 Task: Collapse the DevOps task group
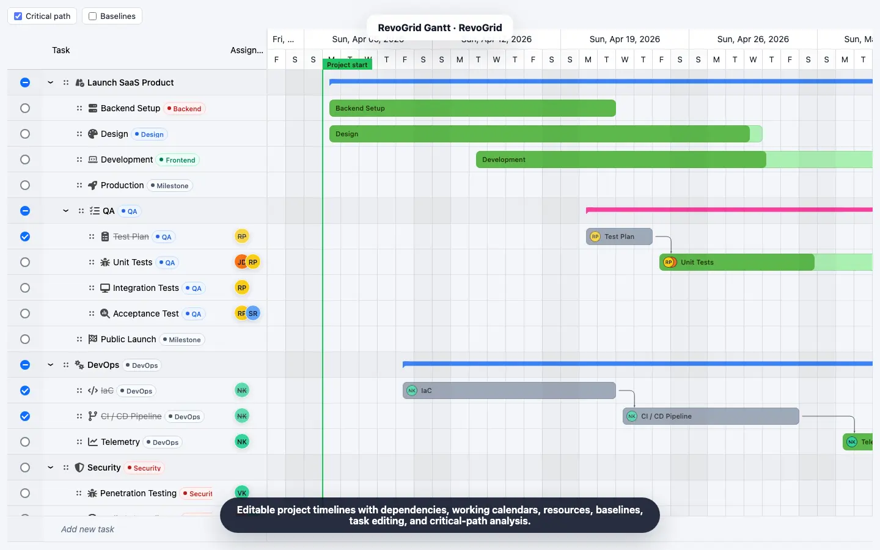click(51, 365)
